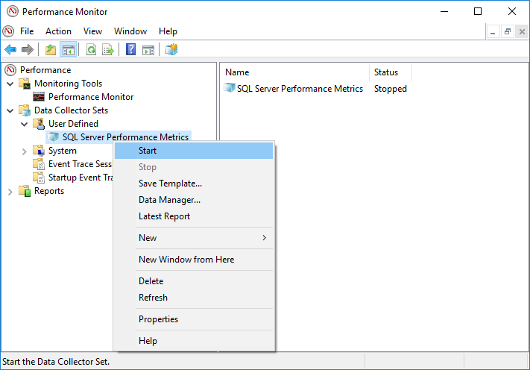The height and width of the screenshot is (370, 530).
Task: Click the Refresh toolbar icon
Action: click(91, 50)
